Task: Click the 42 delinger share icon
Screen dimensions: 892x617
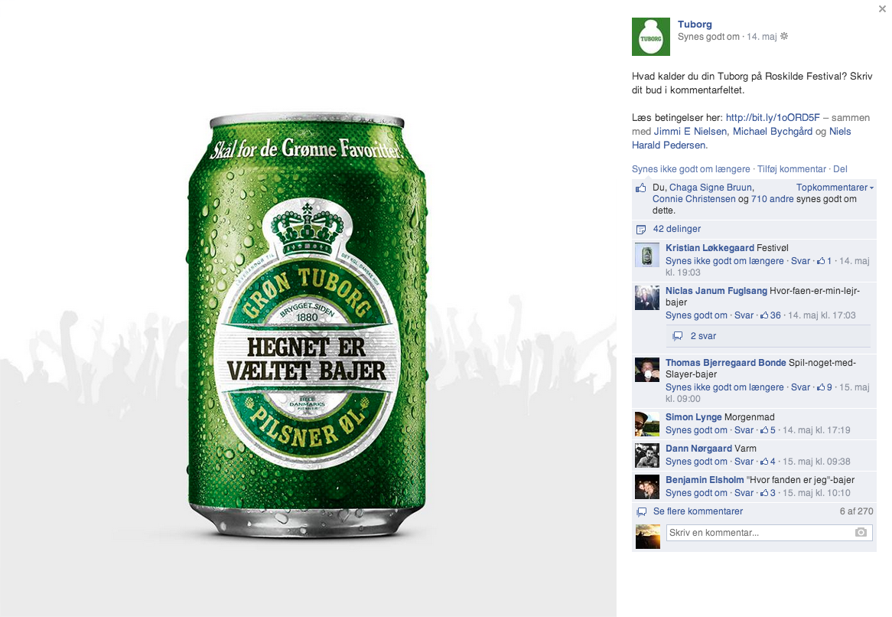Action: point(641,230)
